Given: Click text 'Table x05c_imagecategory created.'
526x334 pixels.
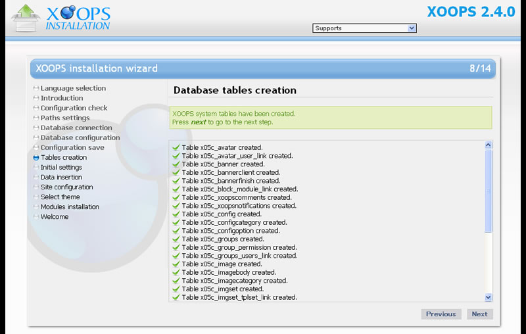Looking at the screenshot, I should click(235, 281).
